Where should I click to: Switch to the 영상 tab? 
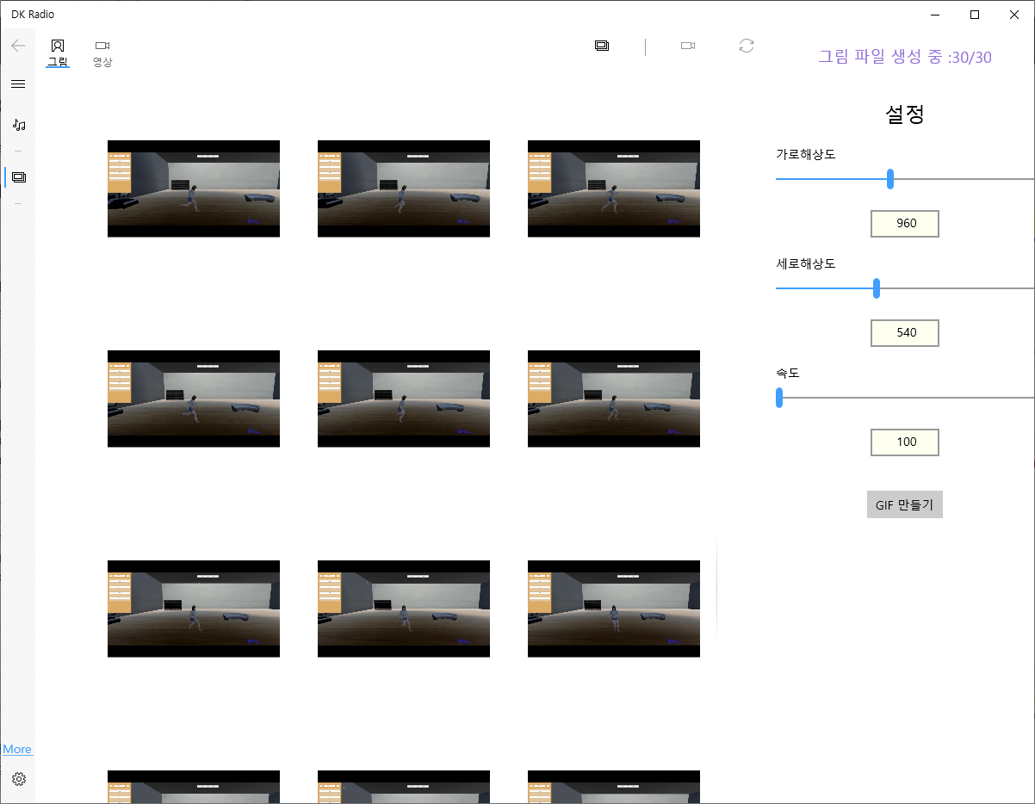click(102, 53)
